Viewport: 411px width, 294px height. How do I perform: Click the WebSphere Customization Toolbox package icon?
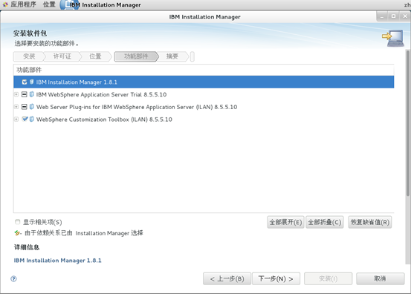32,119
